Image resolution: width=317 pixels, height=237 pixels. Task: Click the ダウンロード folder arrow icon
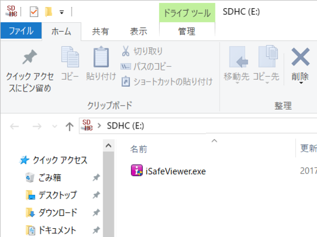(x=31, y=212)
